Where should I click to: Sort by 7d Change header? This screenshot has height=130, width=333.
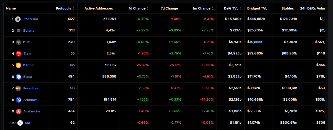click(x=171, y=9)
